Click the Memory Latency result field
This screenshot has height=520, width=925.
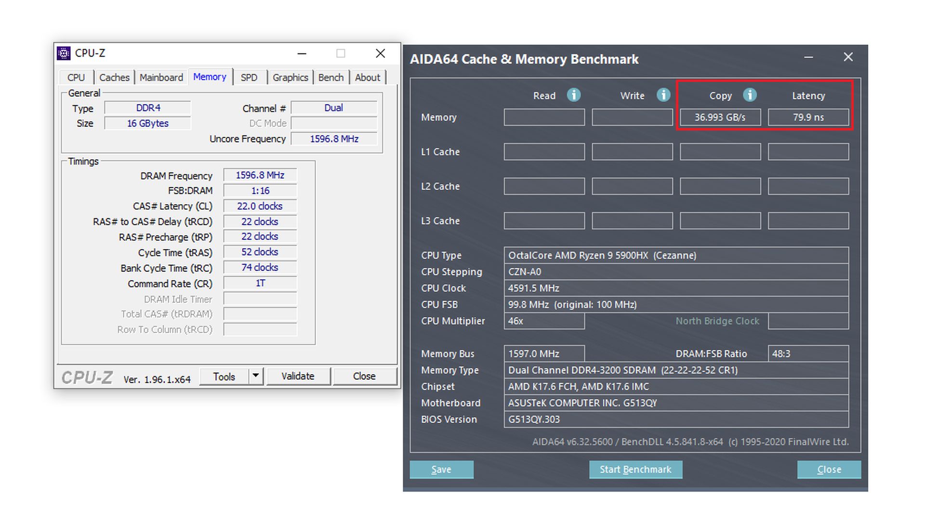pos(808,117)
